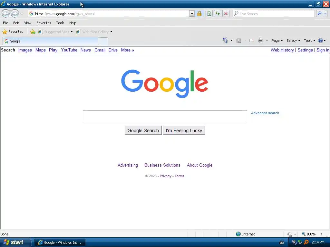The width and height of the screenshot is (330, 247).
Task: Open the Tools menu in the menu bar
Action: coord(60,23)
